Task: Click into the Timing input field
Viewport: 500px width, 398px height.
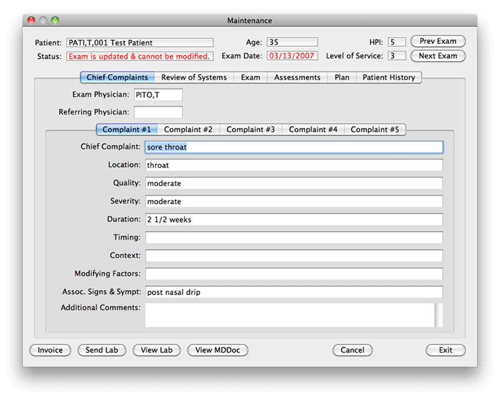Action: coord(294,238)
